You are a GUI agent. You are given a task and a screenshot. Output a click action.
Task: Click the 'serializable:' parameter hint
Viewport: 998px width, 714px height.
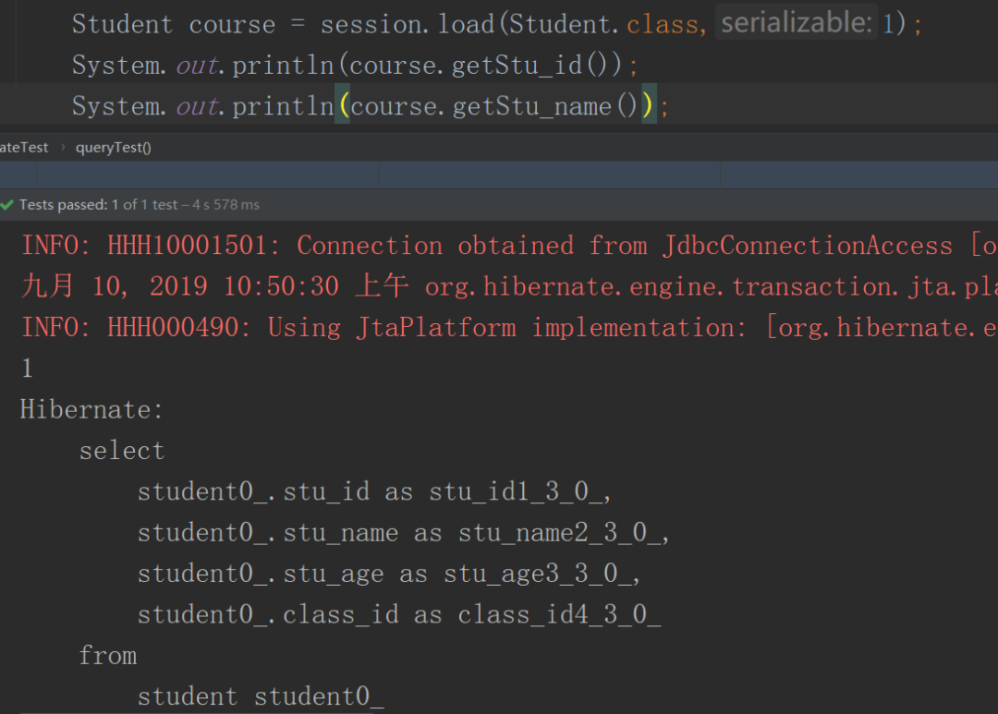pos(797,23)
